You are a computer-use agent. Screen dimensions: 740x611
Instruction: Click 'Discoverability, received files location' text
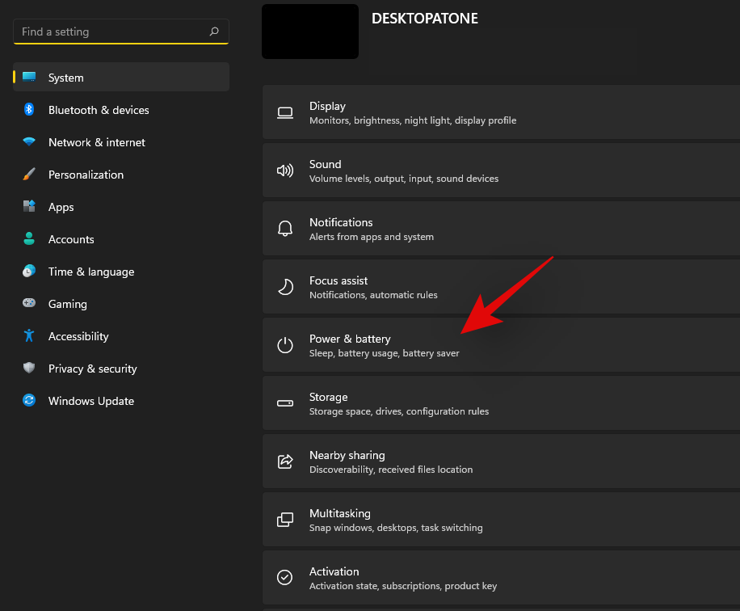pyautogui.click(x=391, y=470)
